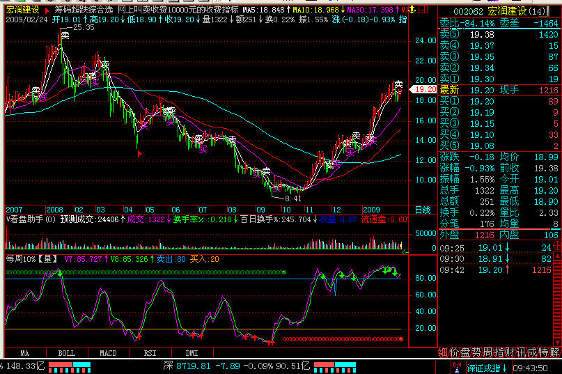Click the 筹码超跌综合选 indicator title
This screenshot has height=374, width=562.
[x=84, y=10]
